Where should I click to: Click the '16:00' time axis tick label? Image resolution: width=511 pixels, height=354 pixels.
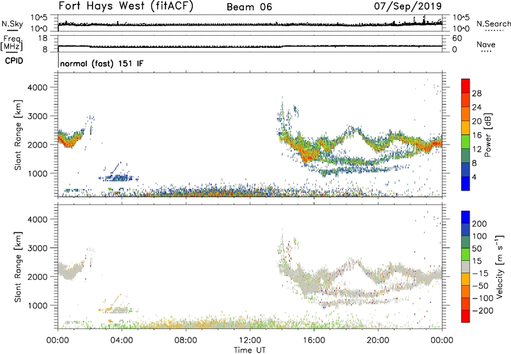(x=314, y=341)
